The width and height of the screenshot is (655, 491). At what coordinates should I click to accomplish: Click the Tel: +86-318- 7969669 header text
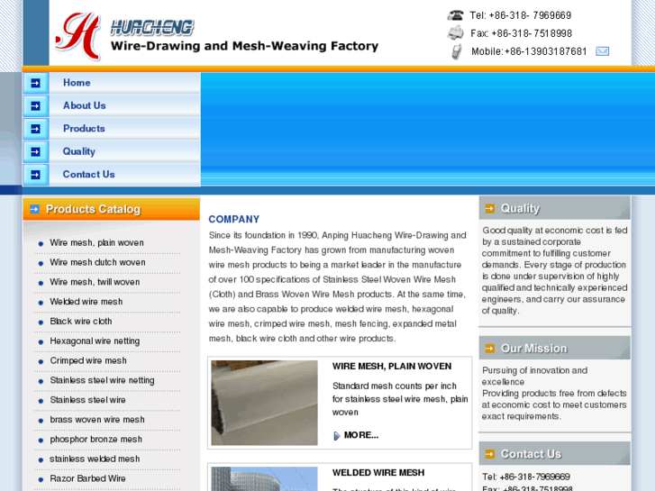[x=521, y=15]
